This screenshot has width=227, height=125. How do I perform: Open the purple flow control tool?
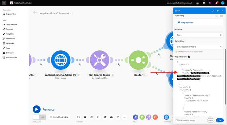[136, 117]
